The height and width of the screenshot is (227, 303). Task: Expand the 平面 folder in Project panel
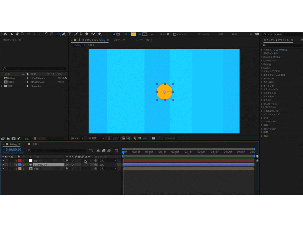2,86
